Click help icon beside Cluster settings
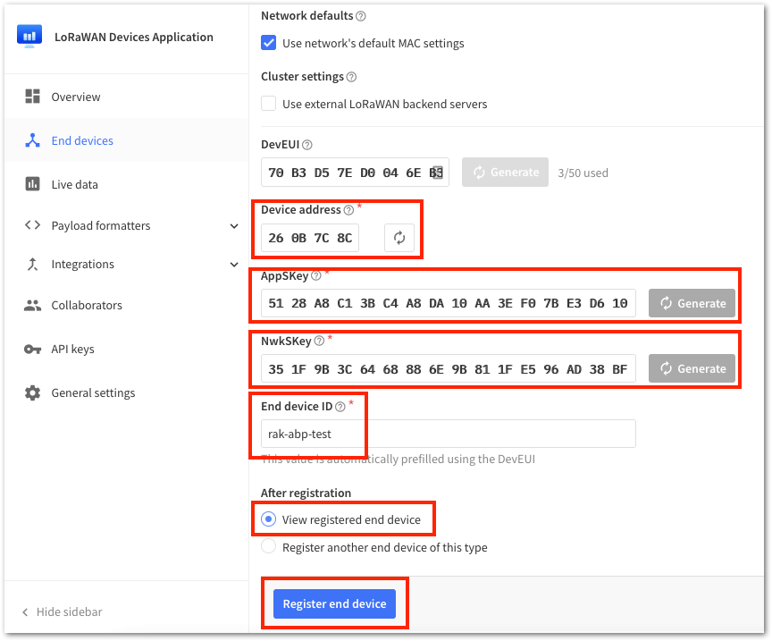 (351, 77)
